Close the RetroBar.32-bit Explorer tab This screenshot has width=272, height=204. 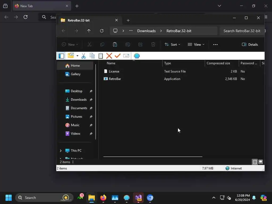117,20
